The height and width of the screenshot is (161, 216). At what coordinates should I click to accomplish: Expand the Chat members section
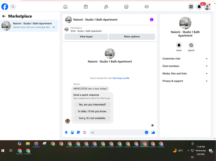(185, 66)
